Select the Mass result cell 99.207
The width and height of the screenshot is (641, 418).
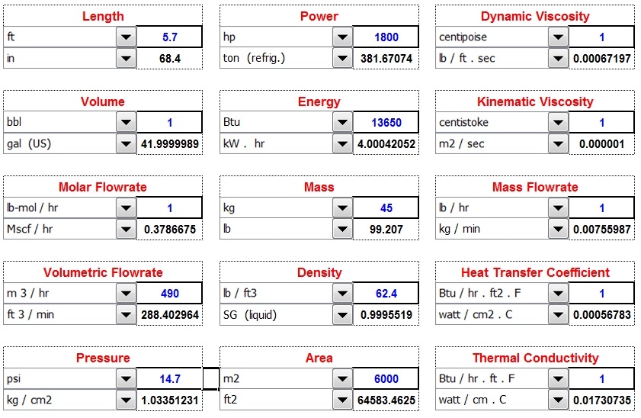[386, 230]
